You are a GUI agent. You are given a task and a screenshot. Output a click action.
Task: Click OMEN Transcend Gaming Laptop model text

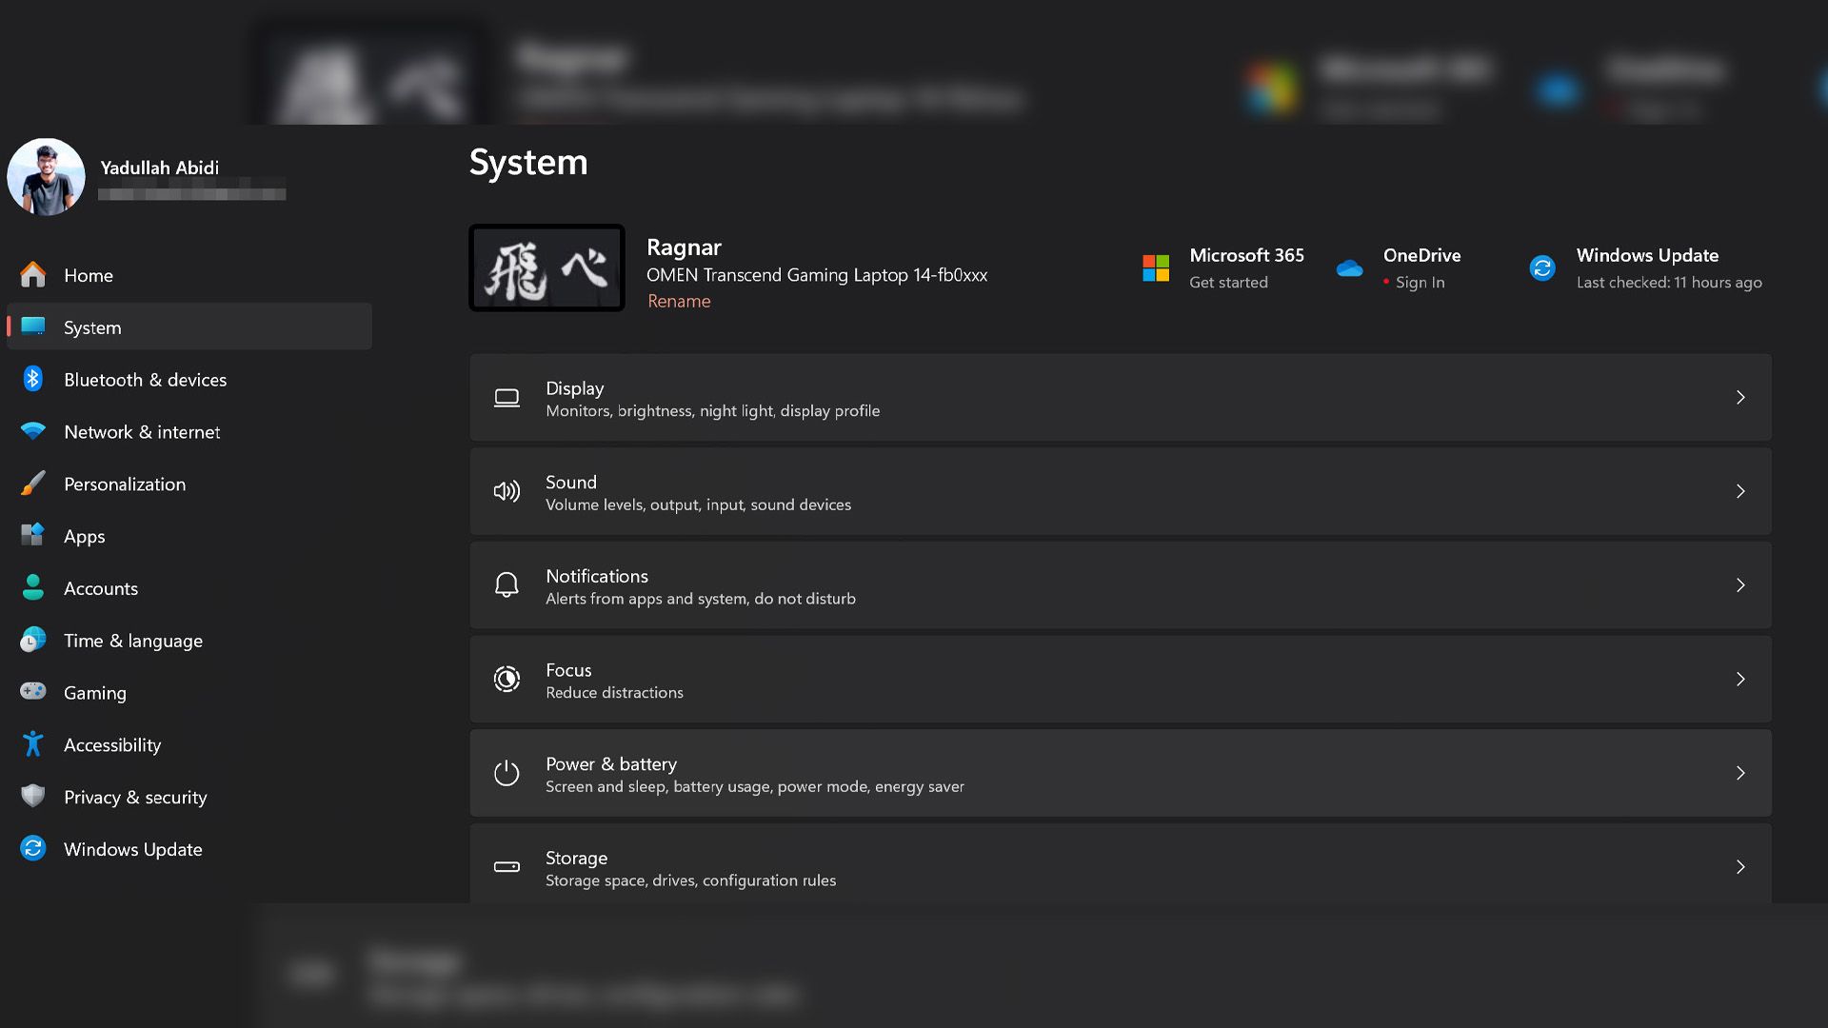(817, 275)
